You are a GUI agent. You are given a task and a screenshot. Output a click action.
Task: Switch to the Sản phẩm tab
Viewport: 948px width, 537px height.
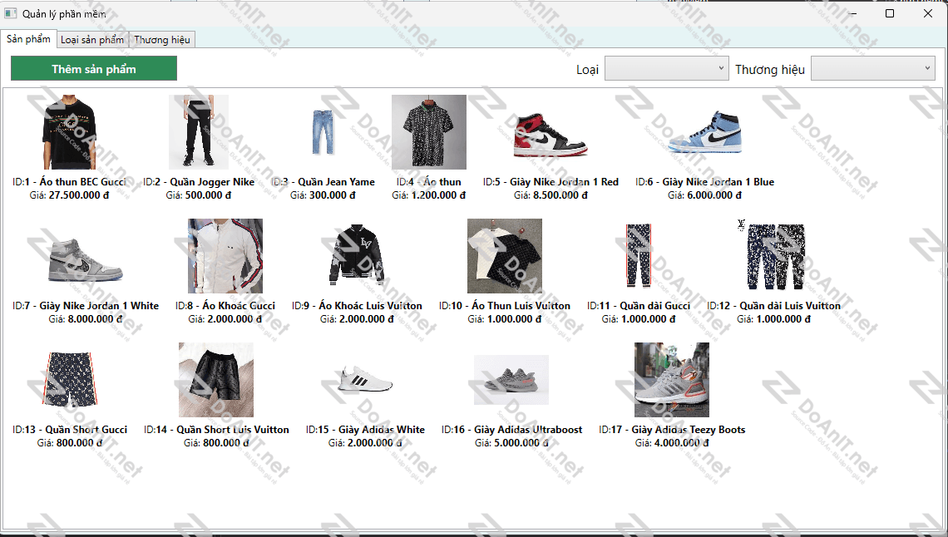pos(28,39)
